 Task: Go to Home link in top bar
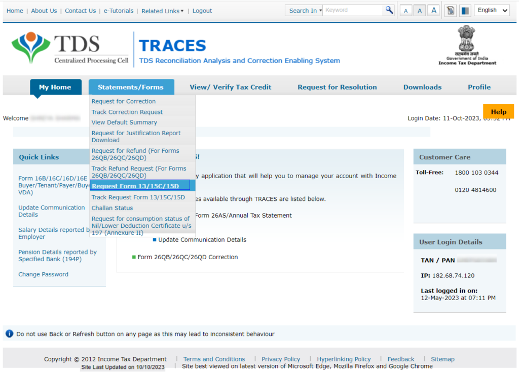(15, 11)
